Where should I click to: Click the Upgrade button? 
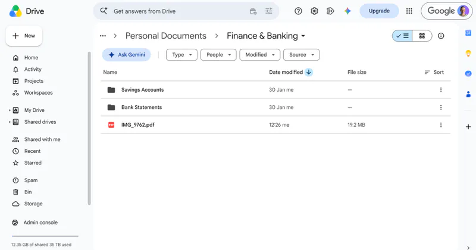pyautogui.click(x=379, y=11)
